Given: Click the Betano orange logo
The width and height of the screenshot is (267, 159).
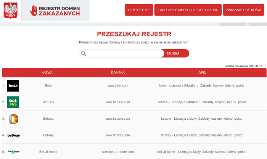Looking at the screenshot, I should (13, 119).
